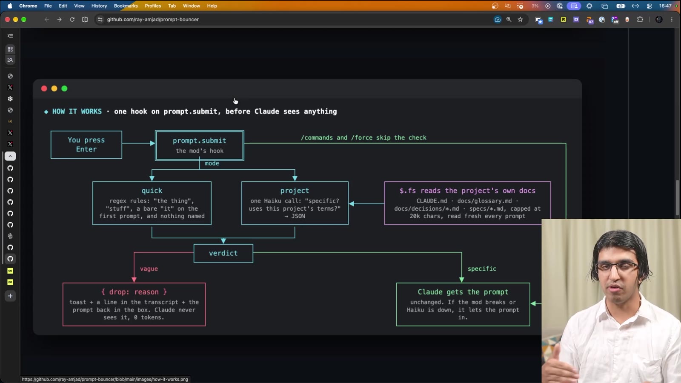Click the 'prompt.submit' box in diagram image
The height and width of the screenshot is (383, 681).
tap(200, 146)
